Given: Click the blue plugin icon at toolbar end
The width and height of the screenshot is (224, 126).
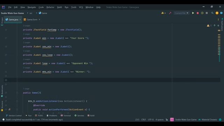Looking at the screenshot, I should coord(222,13).
